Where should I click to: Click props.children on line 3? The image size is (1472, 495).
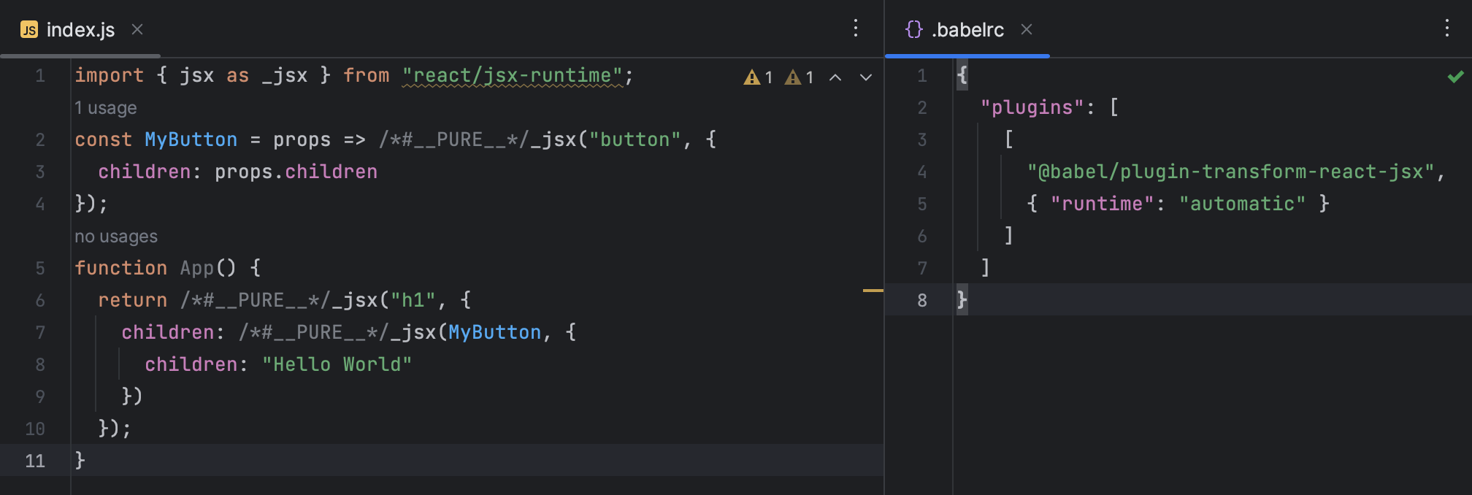coord(296,172)
